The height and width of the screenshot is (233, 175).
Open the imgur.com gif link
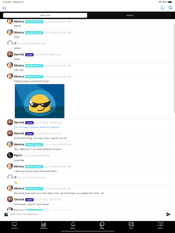[32, 81]
